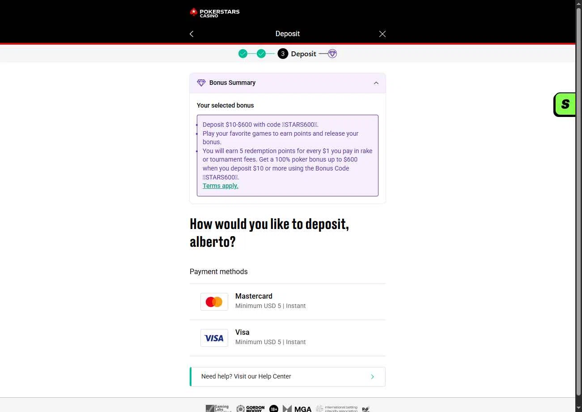
Task: Click the International Betting Integrity Association logo
Action: (336, 408)
